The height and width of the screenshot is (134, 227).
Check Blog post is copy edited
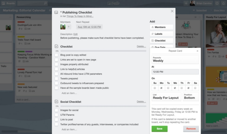(x=56, y=55)
